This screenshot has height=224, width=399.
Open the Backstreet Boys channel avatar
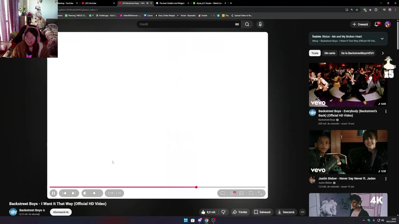[x=13, y=212]
